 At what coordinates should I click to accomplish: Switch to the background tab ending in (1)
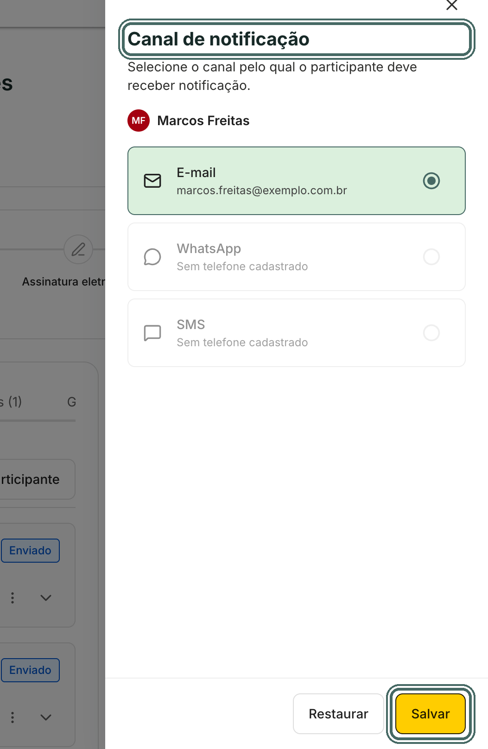tap(12, 402)
